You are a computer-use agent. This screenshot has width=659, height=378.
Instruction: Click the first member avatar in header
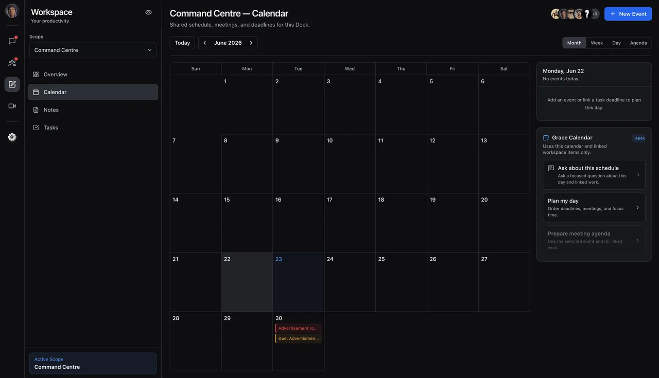click(556, 14)
